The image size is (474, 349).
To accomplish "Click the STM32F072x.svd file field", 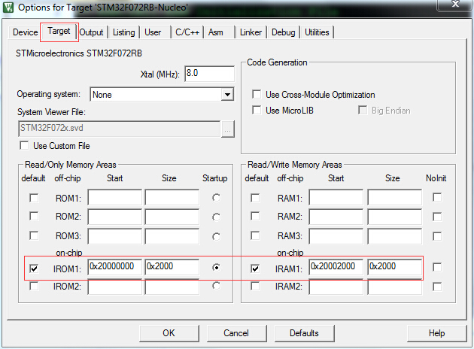I will pyautogui.click(x=119, y=129).
